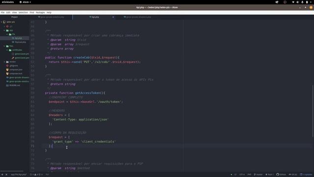The height and width of the screenshot is (177, 314).
Task: Click the app folder icon
Action: tap(7, 30)
